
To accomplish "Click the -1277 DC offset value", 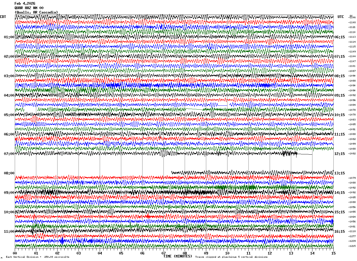I will (352, 236).
